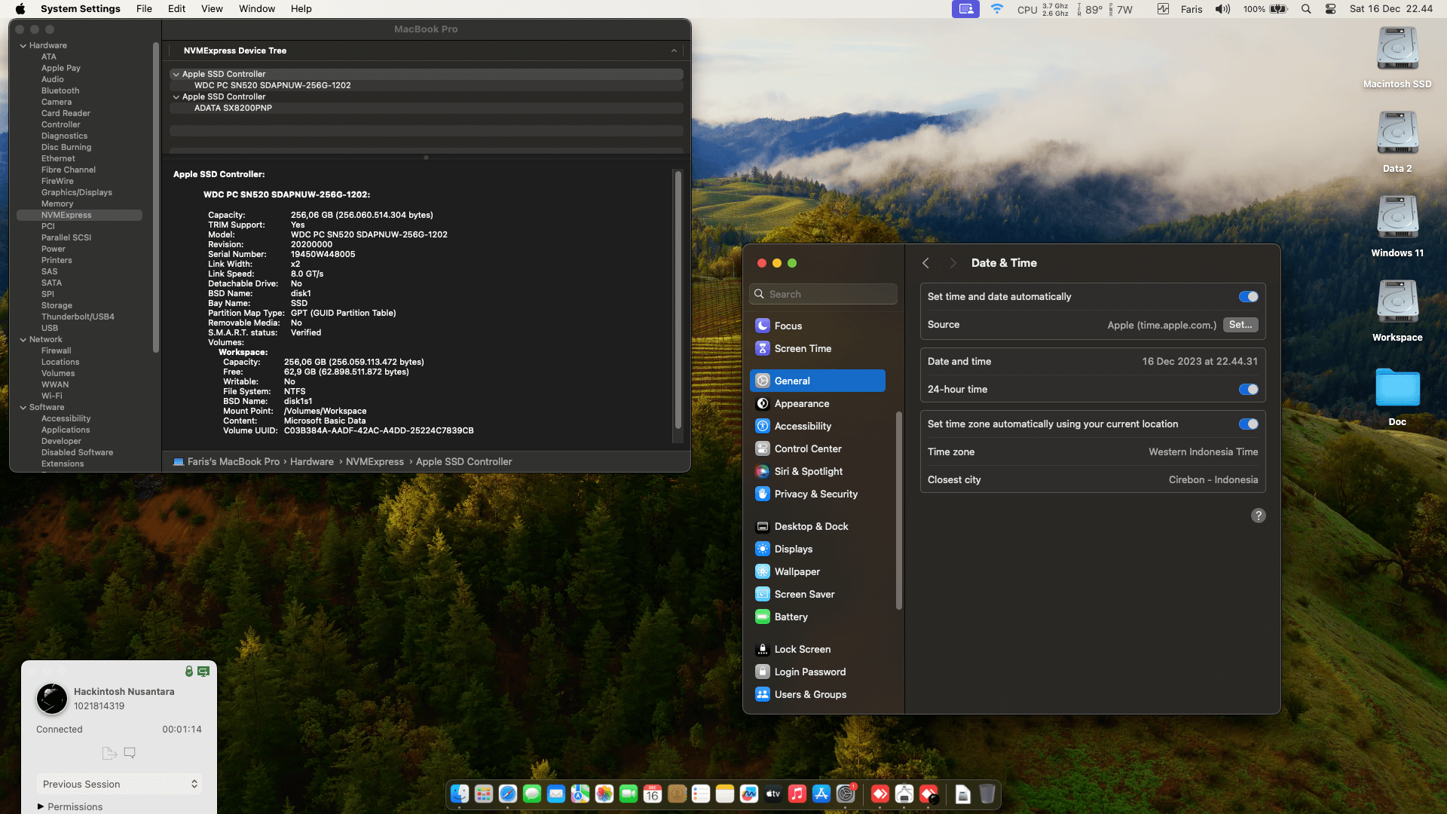Open the file transfer panel in AnyDesk

[109, 752]
